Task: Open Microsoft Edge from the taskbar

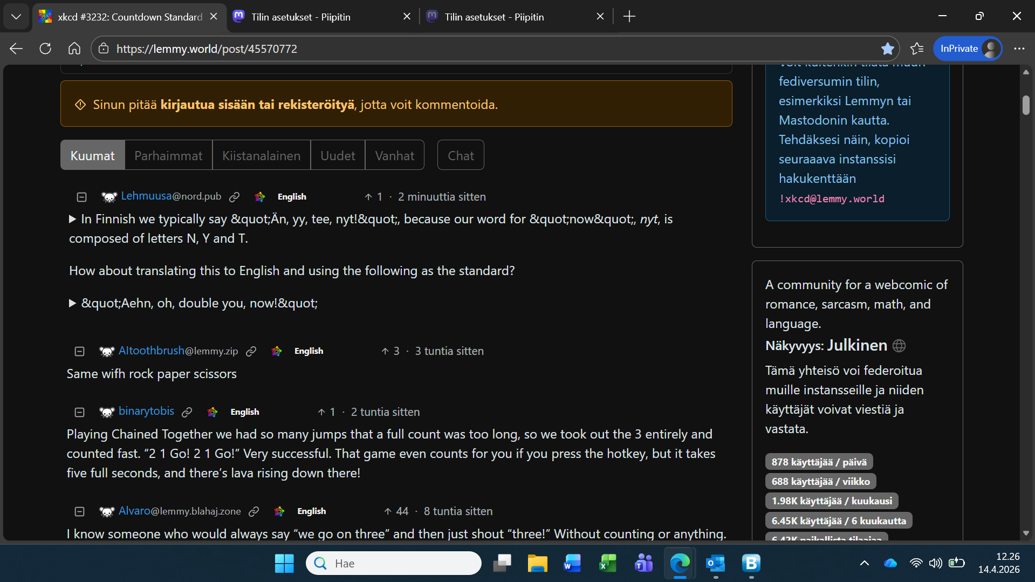Action: [x=680, y=564]
